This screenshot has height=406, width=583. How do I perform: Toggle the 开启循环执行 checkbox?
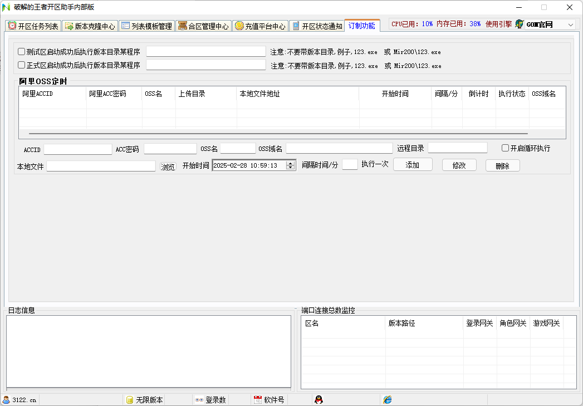coord(505,148)
